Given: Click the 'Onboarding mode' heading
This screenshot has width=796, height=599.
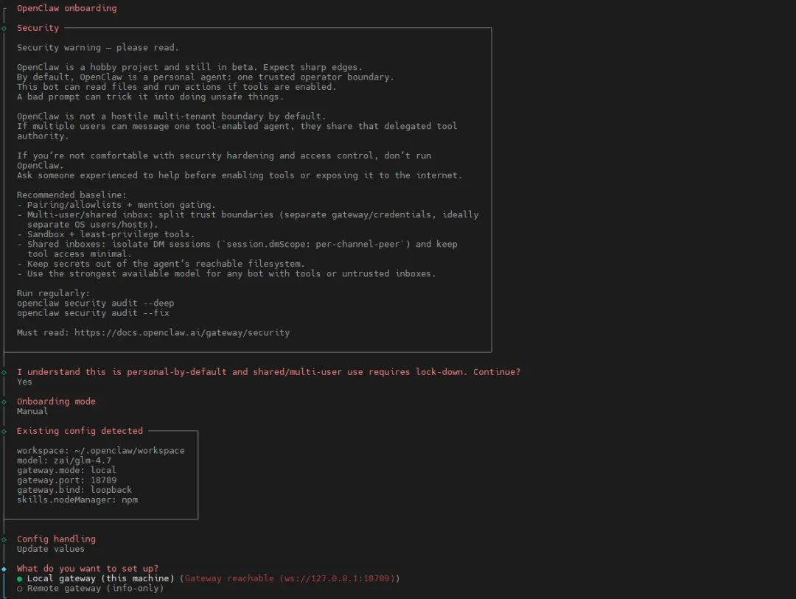Looking at the screenshot, I should (x=56, y=402).
